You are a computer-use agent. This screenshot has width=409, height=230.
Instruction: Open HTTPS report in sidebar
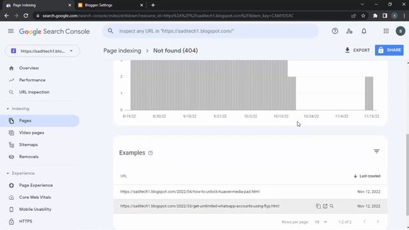26,222
